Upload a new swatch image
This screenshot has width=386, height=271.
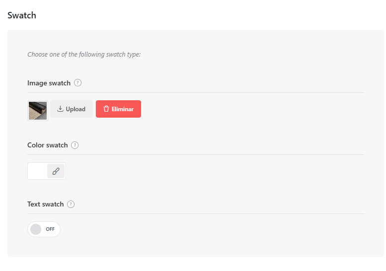coord(72,109)
